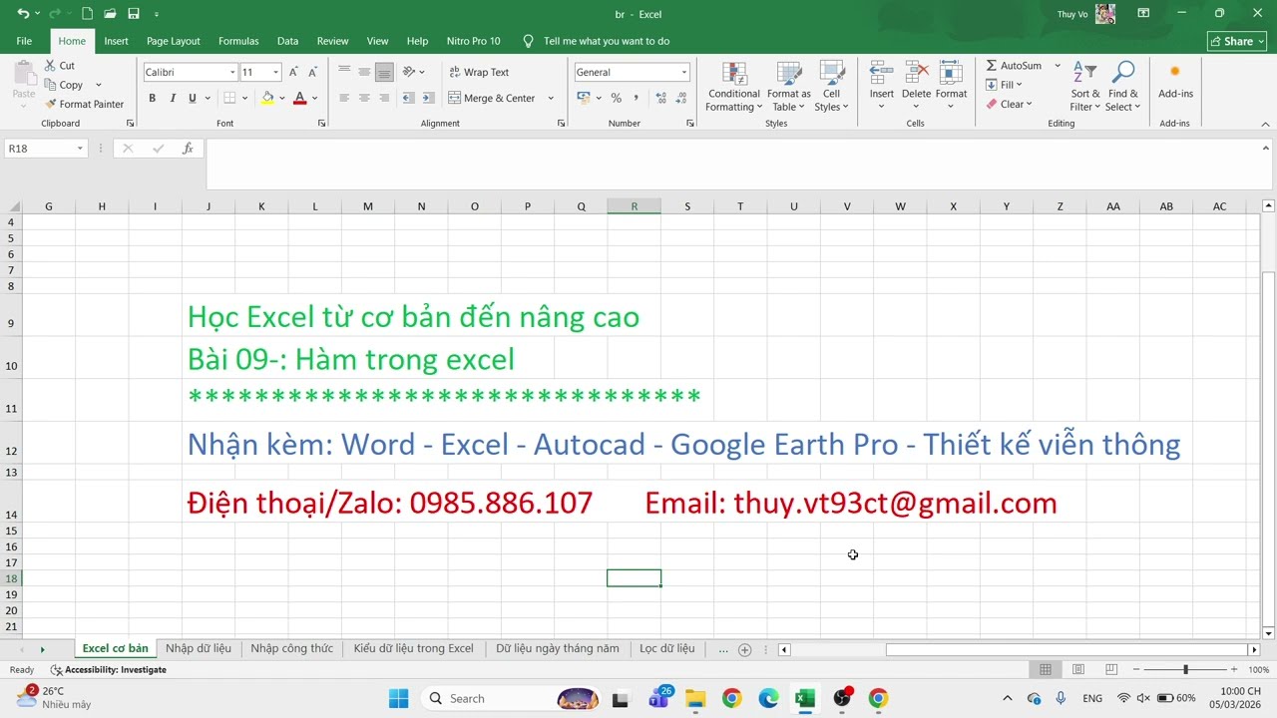Toggle Bold formatting
This screenshot has height=718, width=1277.
point(152,98)
